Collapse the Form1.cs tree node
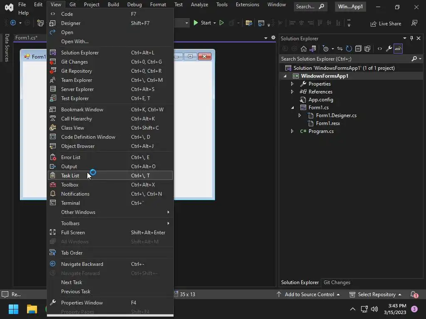This screenshot has width=426, height=319. 292,108
